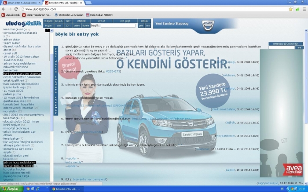The width and height of the screenshot is (308, 192).
Task: Open 'inci sözlük' sidebar topic
Action: (10, 111)
